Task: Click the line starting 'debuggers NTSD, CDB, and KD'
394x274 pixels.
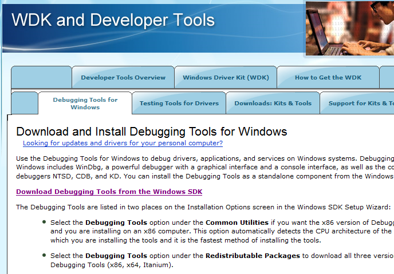Action: point(205,176)
